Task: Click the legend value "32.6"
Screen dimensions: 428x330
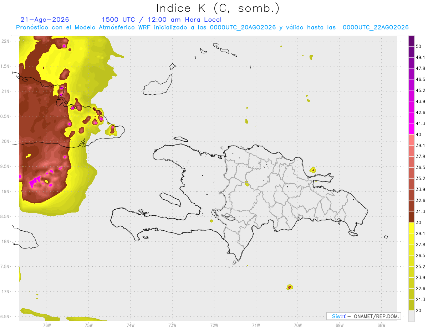Action: [x=421, y=200]
